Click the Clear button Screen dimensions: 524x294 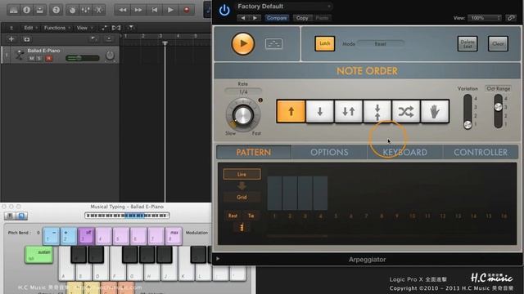click(x=498, y=43)
